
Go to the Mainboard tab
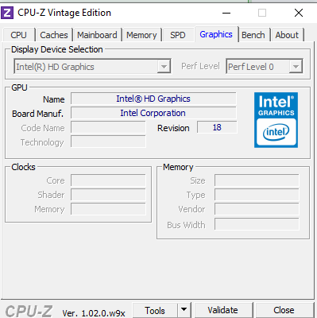pyautogui.click(x=97, y=35)
